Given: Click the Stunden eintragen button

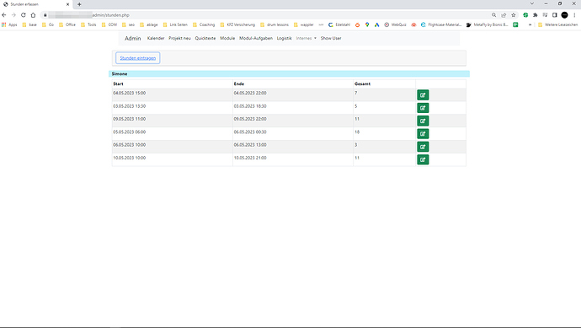Looking at the screenshot, I should pyautogui.click(x=138, y=58).
